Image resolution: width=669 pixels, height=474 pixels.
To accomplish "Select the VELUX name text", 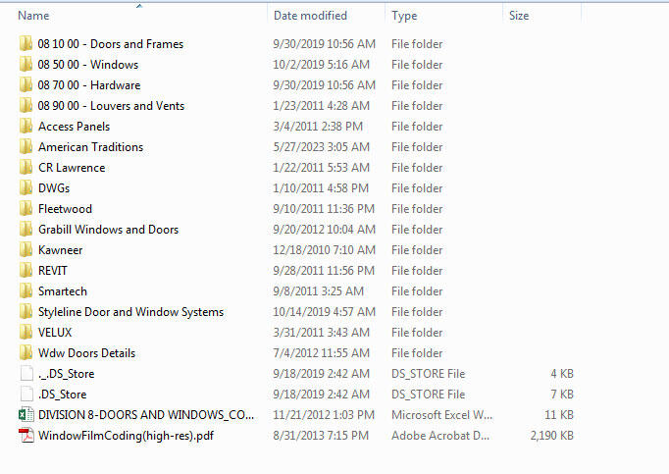I will [x=55, y=333].
